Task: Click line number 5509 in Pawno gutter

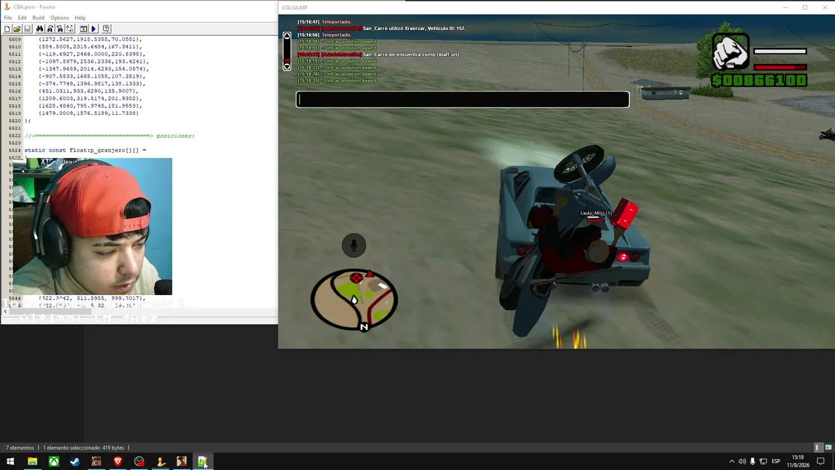Action: point(14,39)
